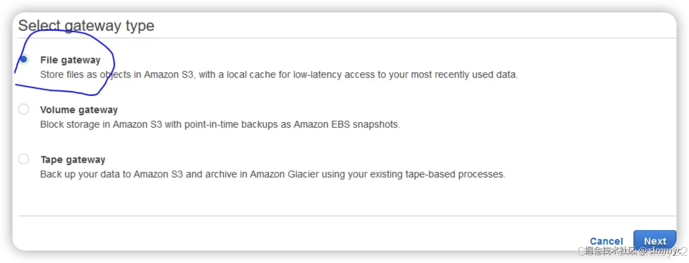Image resolution: width=689 pixels, height=263 pixels.
Task: Pick the Tape gateway radio button
Action: (24, 159)
